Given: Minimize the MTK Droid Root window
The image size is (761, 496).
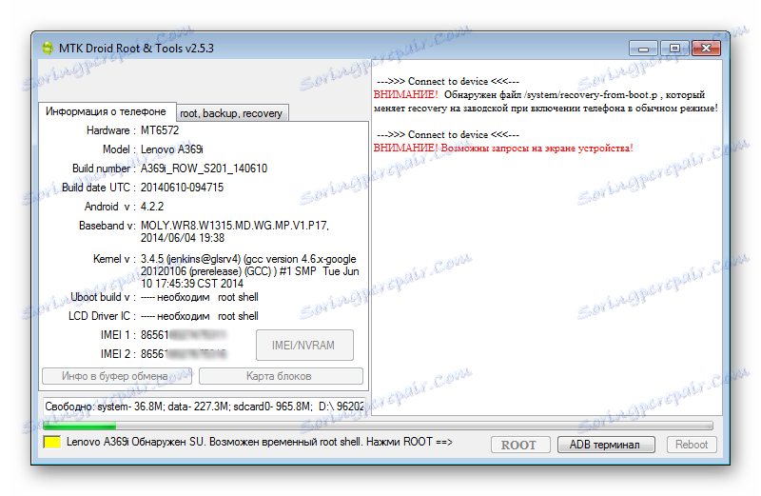Looking at the screenshot, I should 643,49.
